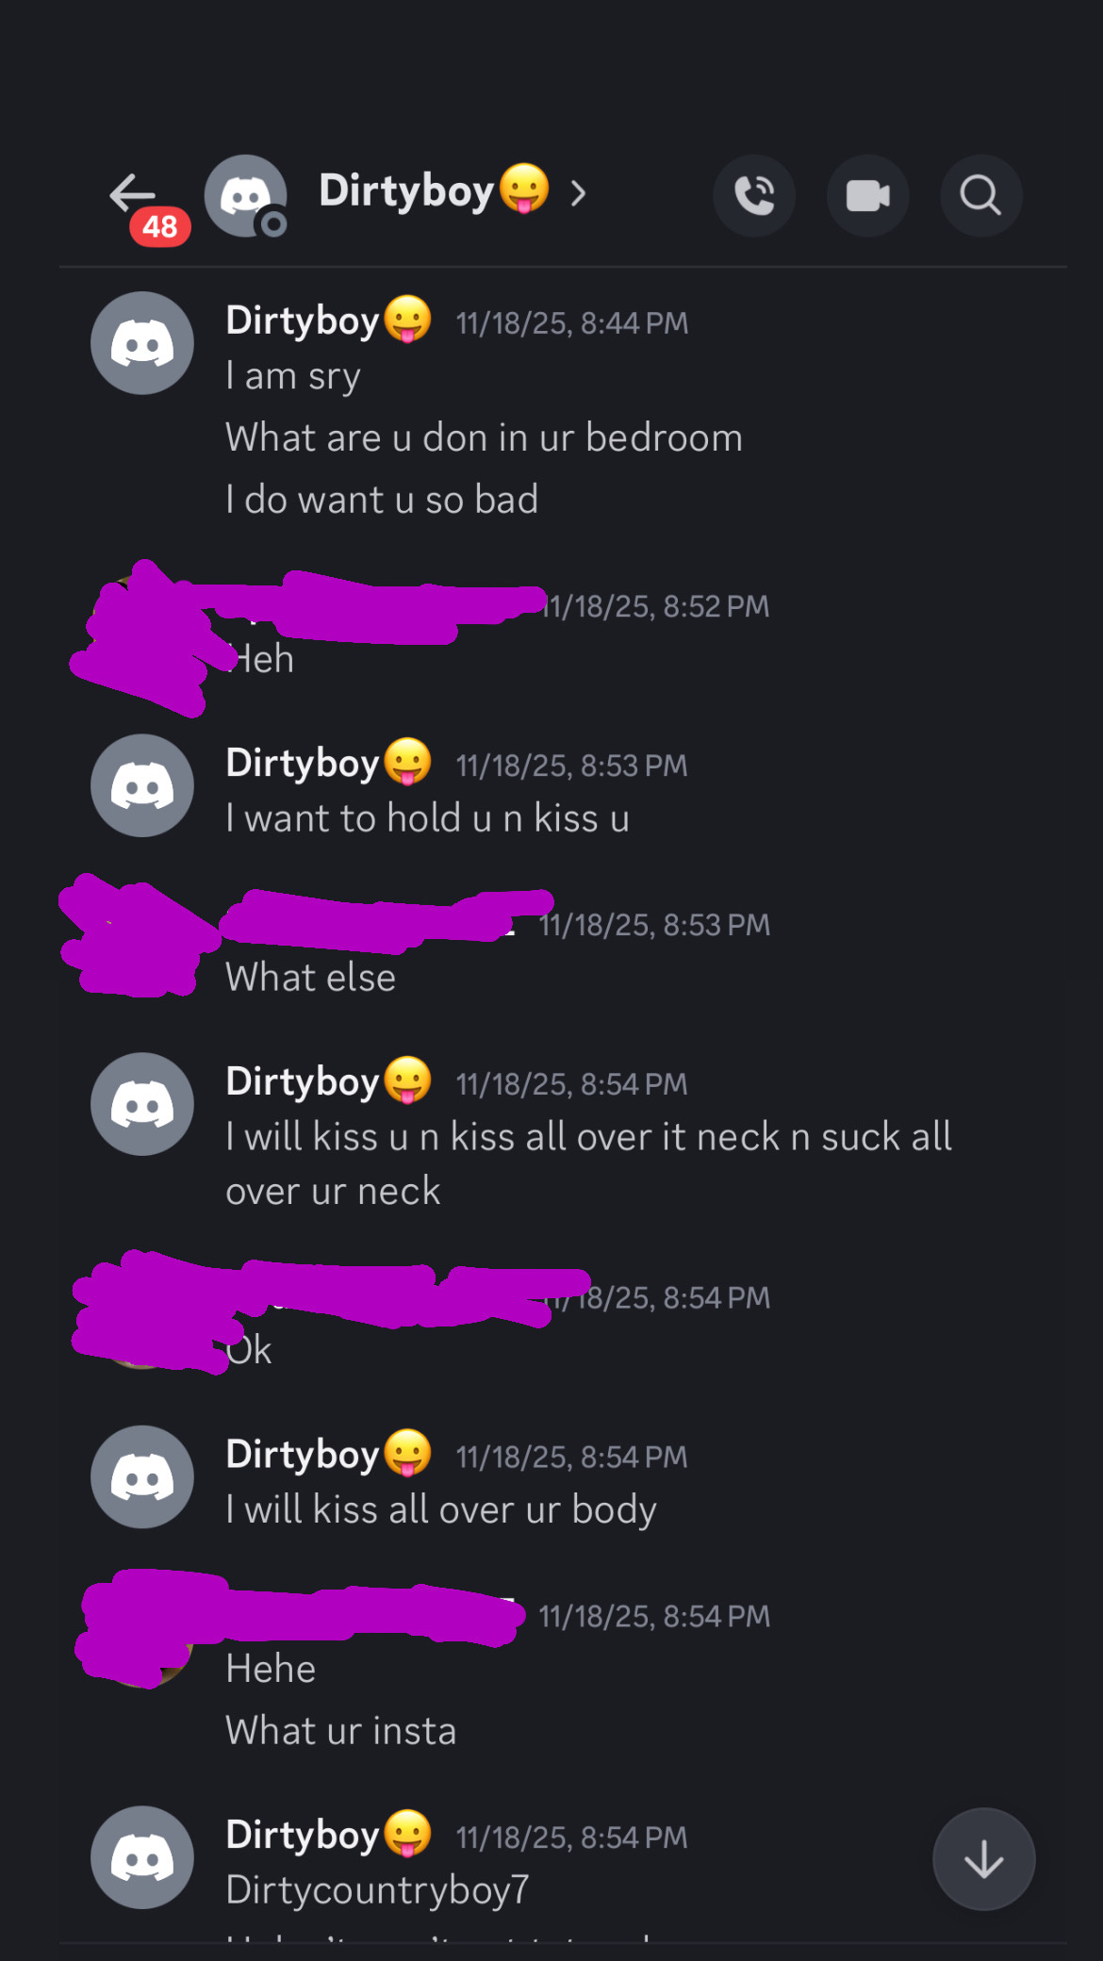Tap the "Dirtycountryboy7" message text
Screen dimensions: 1103x1961
(x=377, y=1889)
